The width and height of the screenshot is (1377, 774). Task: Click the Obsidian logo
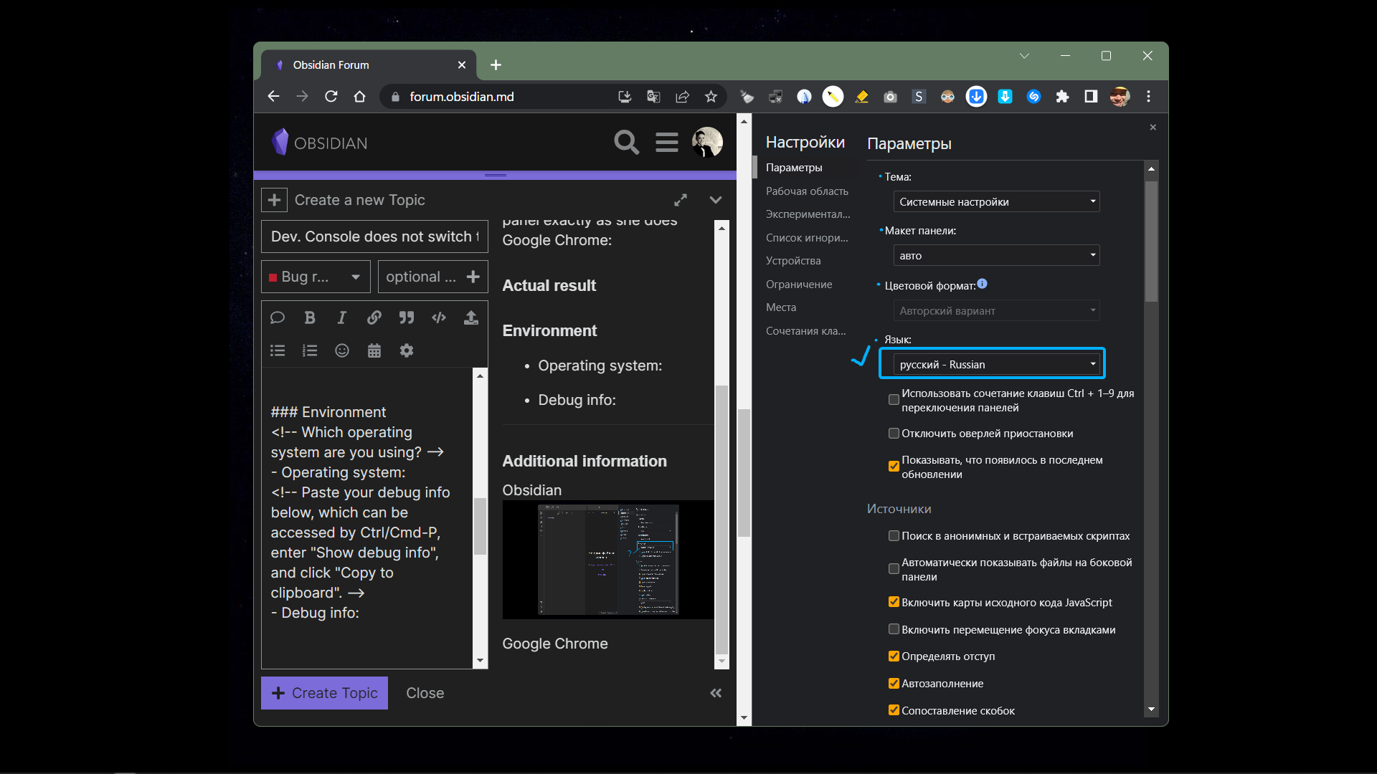tap(319, 143)
